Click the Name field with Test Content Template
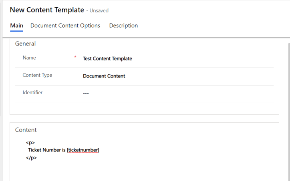 [107, 59]
